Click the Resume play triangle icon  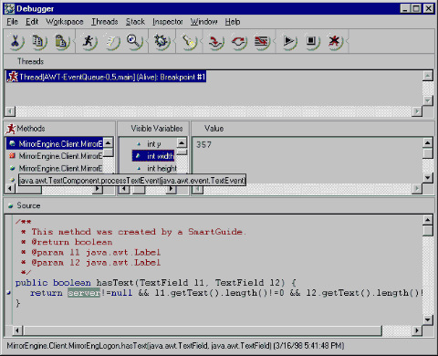tap(289, 41)
